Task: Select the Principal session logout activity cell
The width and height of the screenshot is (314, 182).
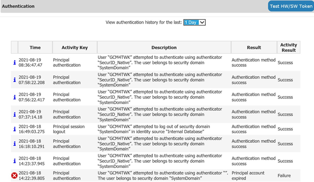Action: pos(68,129)
